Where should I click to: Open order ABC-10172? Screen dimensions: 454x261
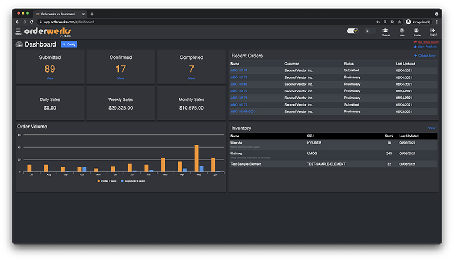pos(239,105)
